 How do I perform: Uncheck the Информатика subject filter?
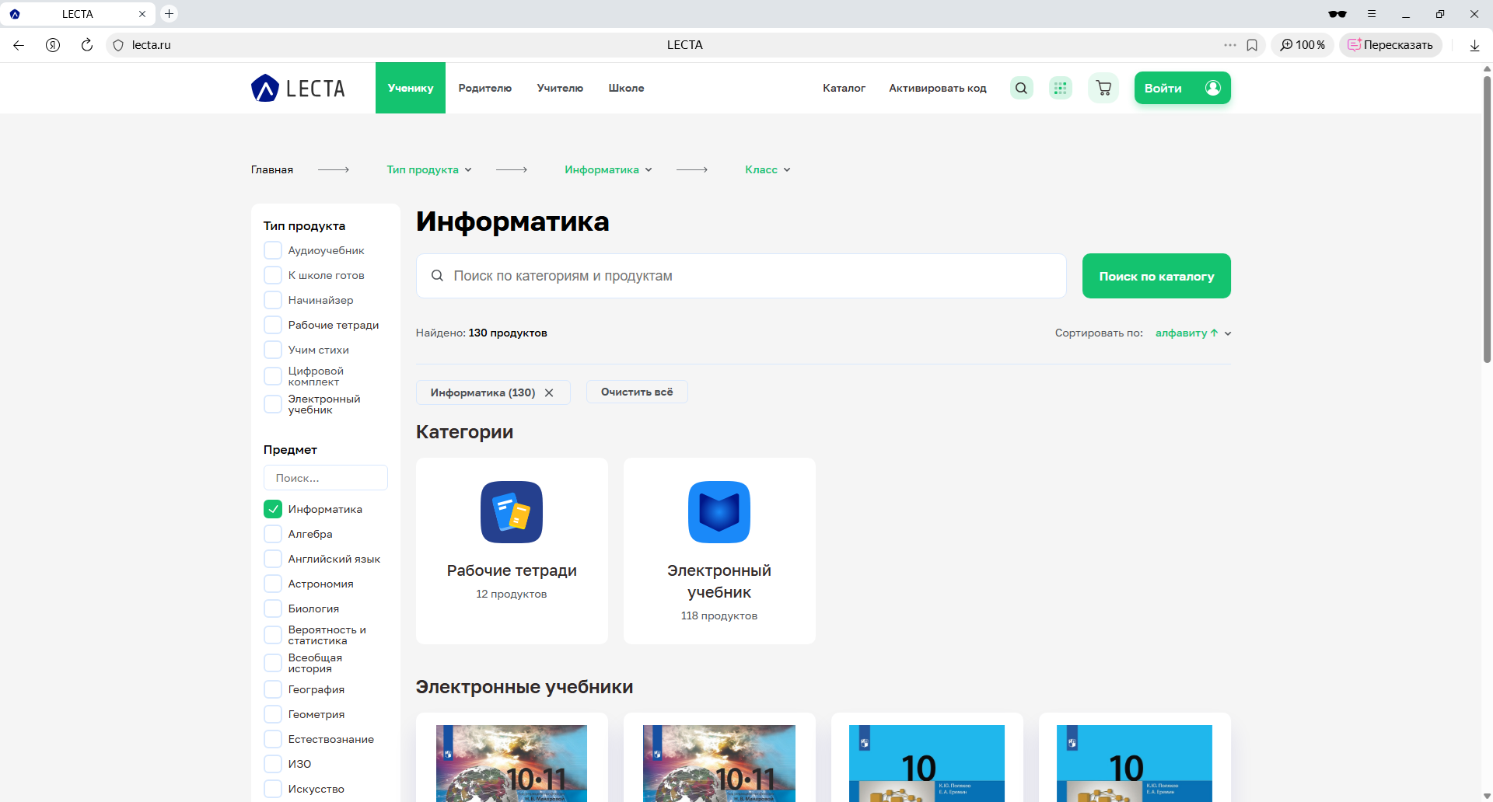click(272, 509)
